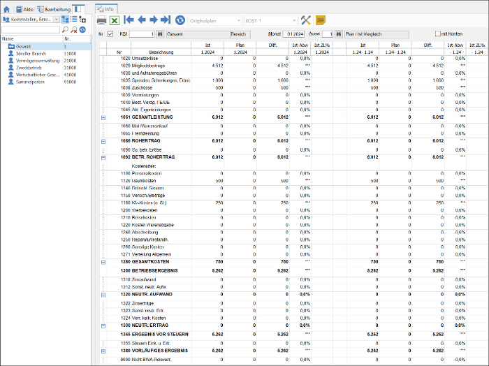The width and height of the screenshot is (489, 366).
Task: Refresh the report data
Action: (x=180, y=20)
